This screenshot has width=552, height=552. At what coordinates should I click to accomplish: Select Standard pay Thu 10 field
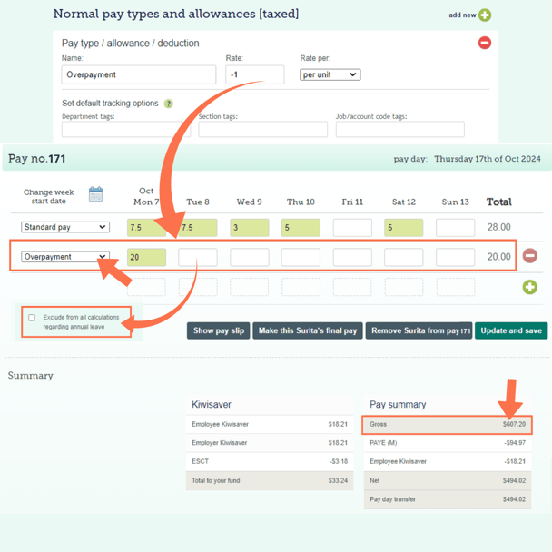coord(301,227)
